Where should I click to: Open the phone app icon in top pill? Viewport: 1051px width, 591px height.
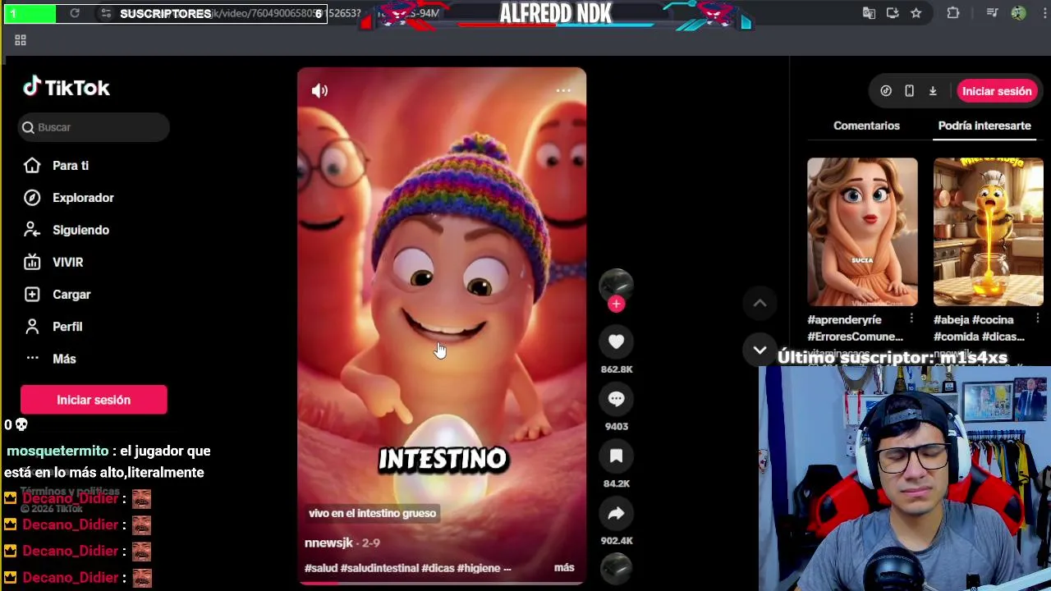coord(909,91)
